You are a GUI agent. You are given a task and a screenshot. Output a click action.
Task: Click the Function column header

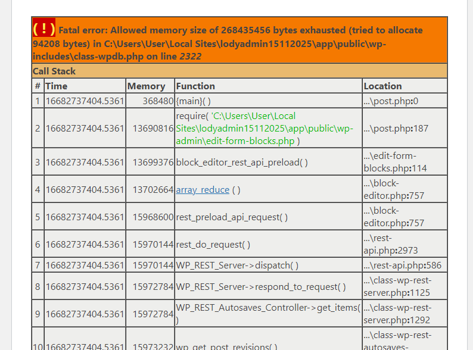pos(269,86)
